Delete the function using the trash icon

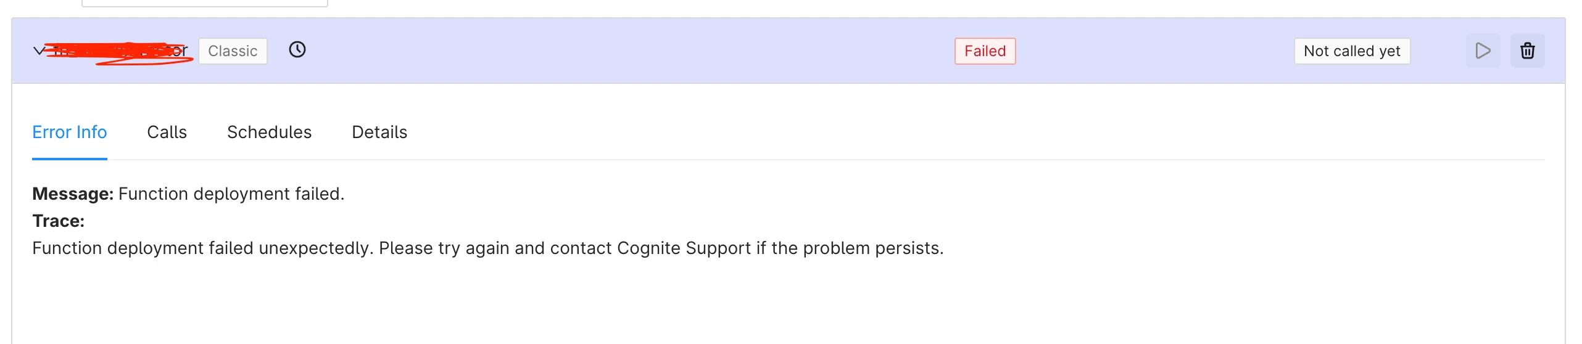[x=1527, y=51]
